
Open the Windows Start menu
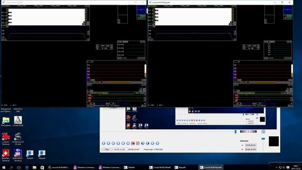point(4,167)
